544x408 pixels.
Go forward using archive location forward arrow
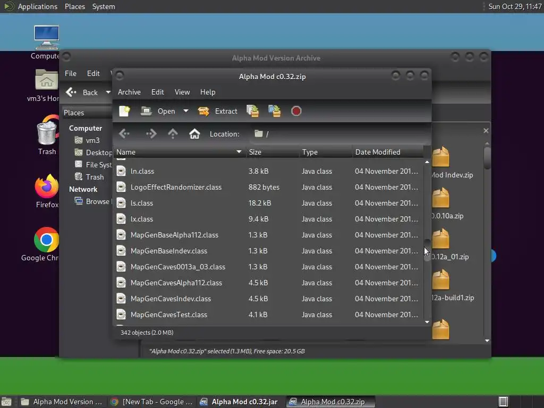pos(151,134)
